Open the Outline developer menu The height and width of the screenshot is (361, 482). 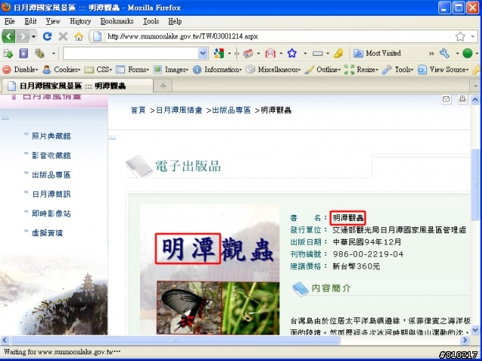point(322,70)
